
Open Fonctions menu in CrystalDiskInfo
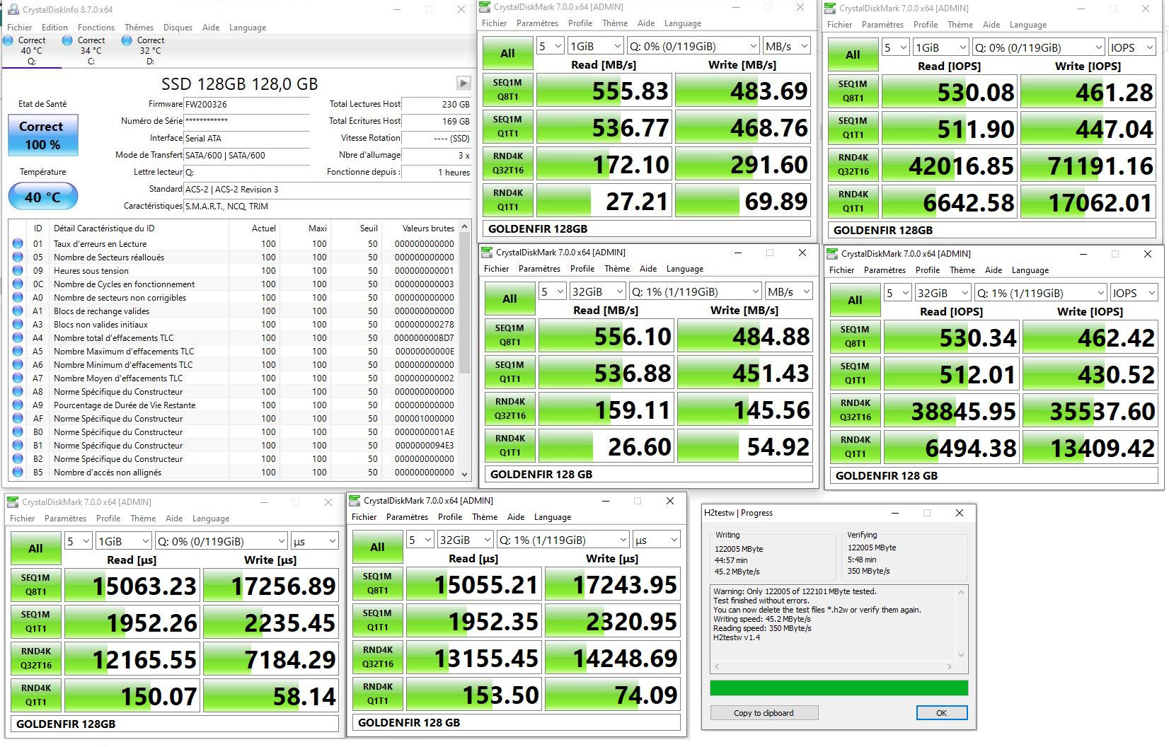coord(96,28)
